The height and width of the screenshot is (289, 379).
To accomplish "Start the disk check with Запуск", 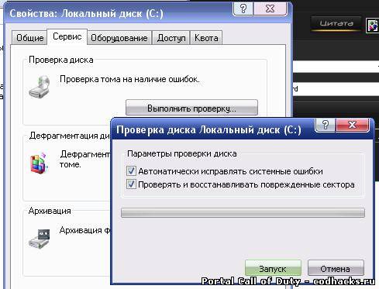I will click(273, 268).
